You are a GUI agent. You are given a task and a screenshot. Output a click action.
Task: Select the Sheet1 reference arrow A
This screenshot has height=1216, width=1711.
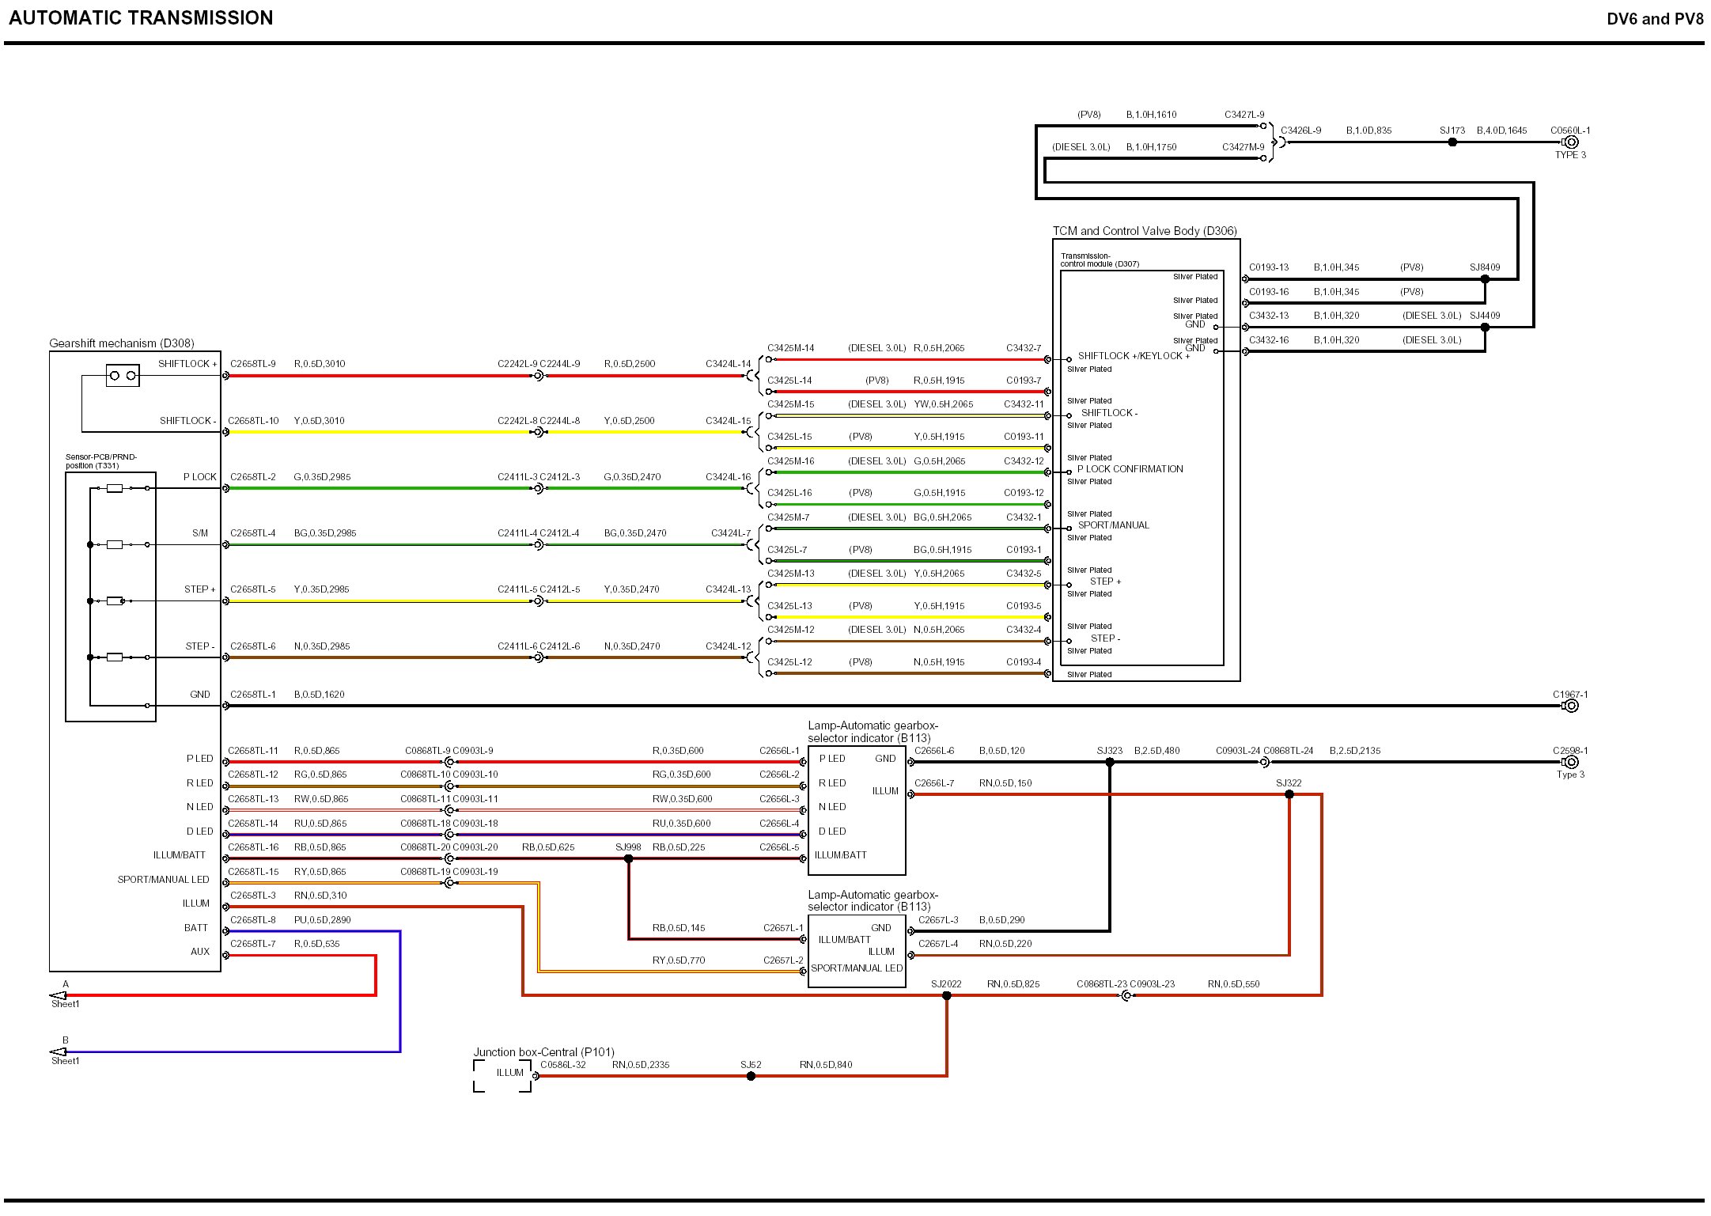pos(58,995)
